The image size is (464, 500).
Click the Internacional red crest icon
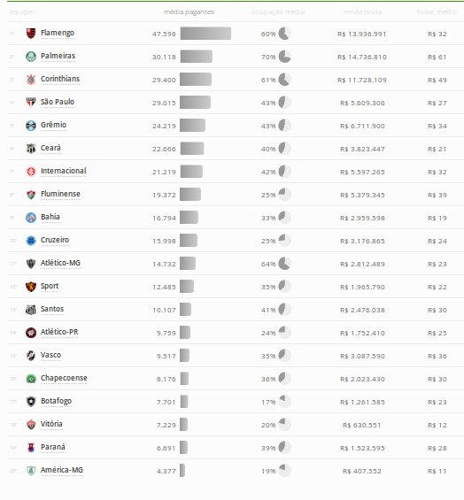[x=31, y=172]
